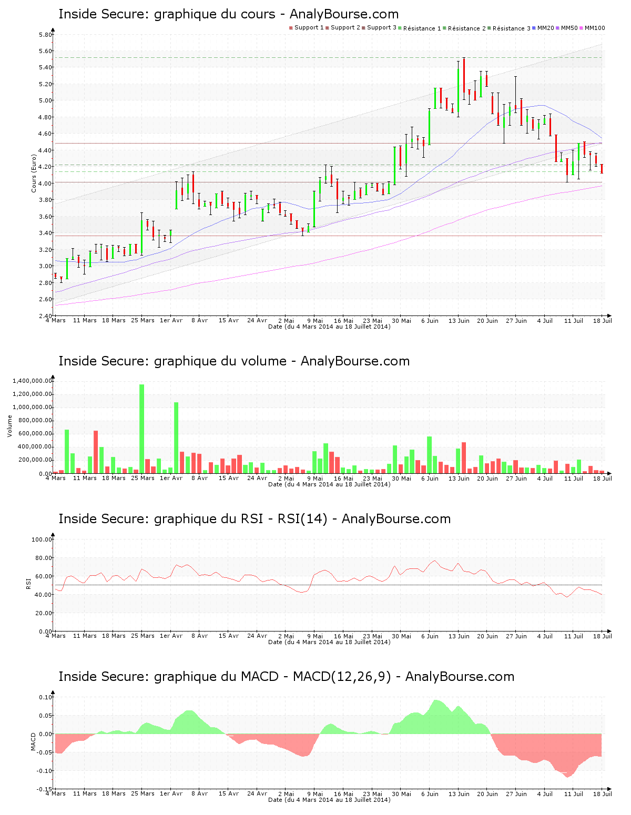Click the second-tallest volume bar near 1er Avr
Viewport: 631px width, 815px height.
[177, 438]
